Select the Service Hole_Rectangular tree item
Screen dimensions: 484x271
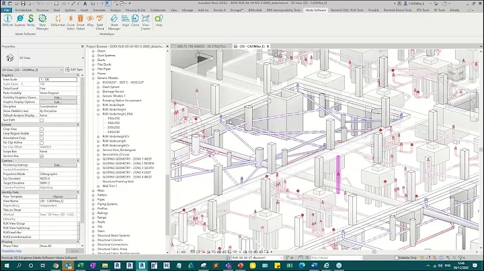pyautogui.click(x=119, y=150)
